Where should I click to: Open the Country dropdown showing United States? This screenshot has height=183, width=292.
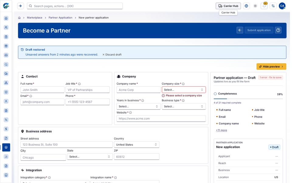pyautogui.click(x=137, y=145)
